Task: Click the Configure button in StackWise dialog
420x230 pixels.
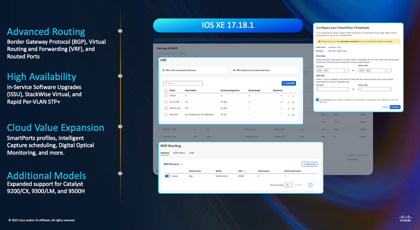Action: pyautogui.click(x=395, y=107)
